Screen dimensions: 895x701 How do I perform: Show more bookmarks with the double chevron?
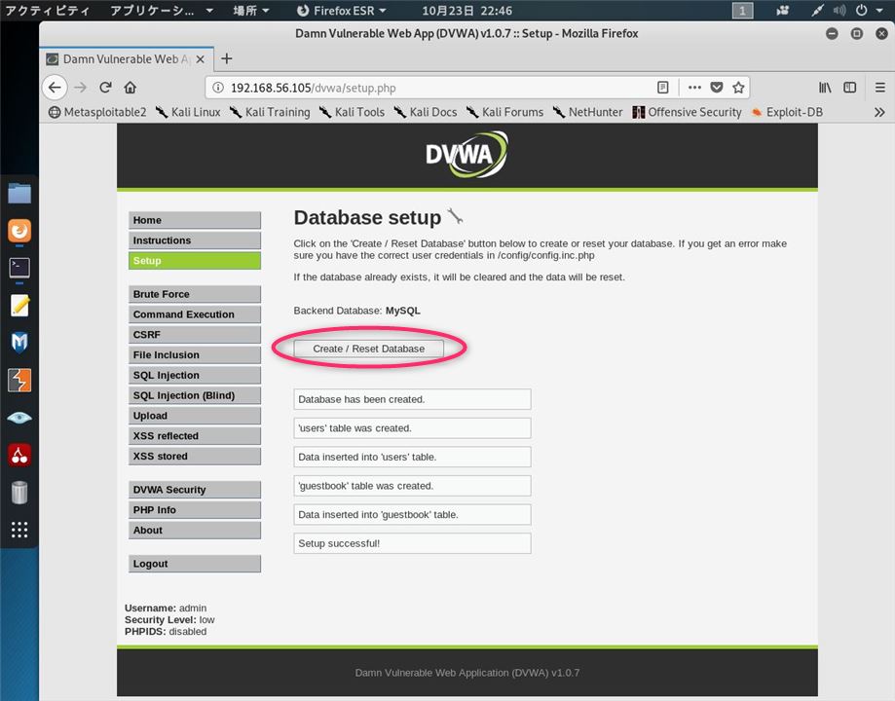(879, 113)
